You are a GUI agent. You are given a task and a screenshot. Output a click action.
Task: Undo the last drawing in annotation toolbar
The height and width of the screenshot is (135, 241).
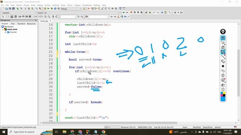click(223, 71)
